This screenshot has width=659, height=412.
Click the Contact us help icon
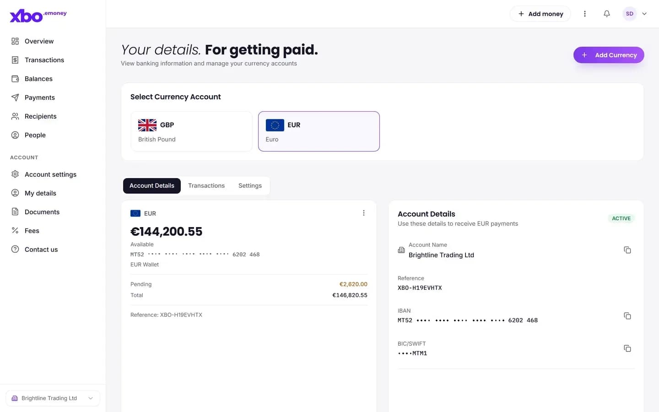[15, 249]
